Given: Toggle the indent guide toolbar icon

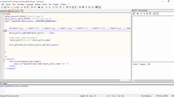Looking at the screenshot, I should click(67, 7).
